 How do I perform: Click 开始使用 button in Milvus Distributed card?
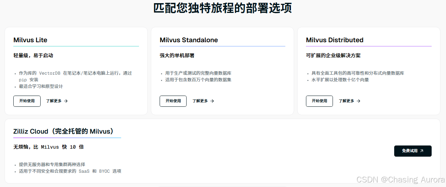tap(319, 101)
